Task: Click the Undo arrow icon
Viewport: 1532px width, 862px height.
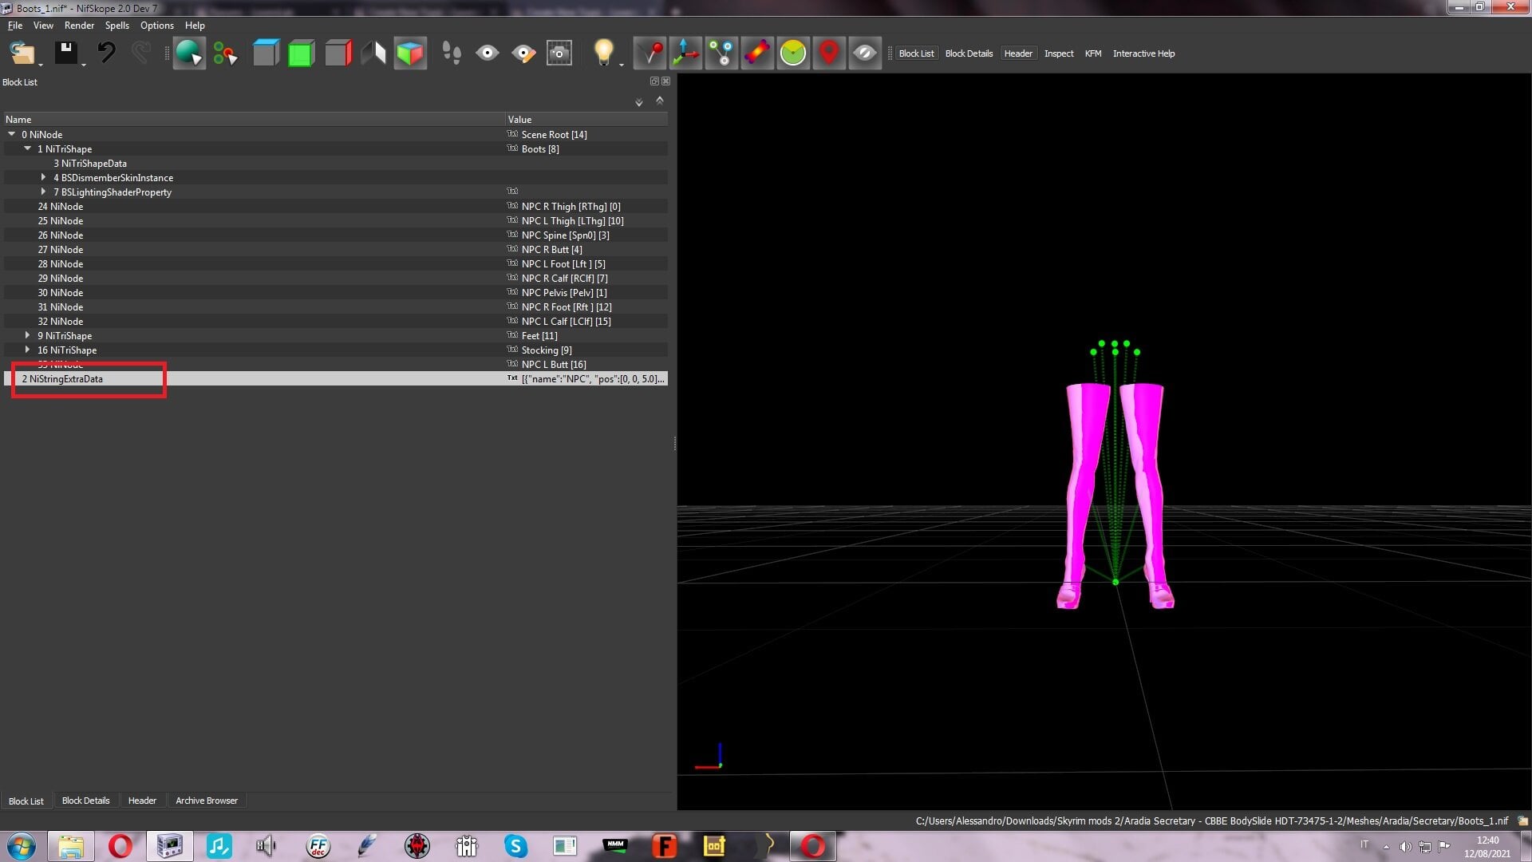Action: 106,53
